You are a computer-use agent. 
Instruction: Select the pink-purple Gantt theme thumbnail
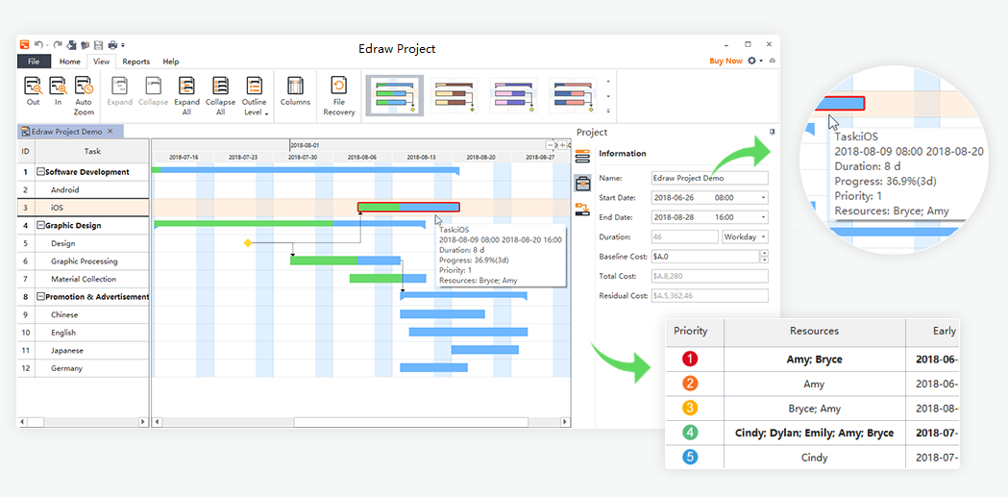click(x=513, y=96)
